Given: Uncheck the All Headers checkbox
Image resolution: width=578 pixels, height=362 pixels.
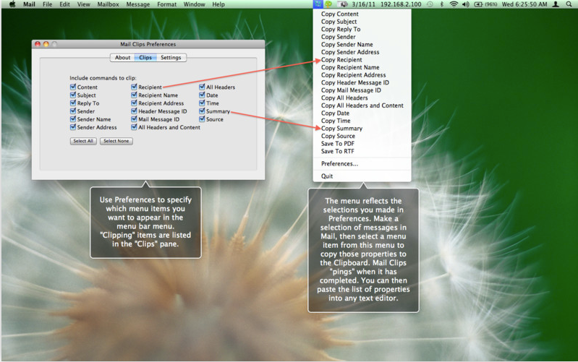Looking at the screenshot, I should click(x=202, y=87).
